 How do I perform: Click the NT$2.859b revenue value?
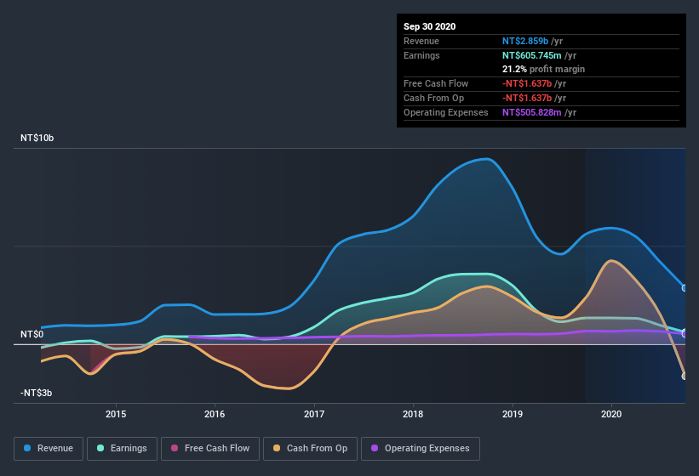[525, 41]
